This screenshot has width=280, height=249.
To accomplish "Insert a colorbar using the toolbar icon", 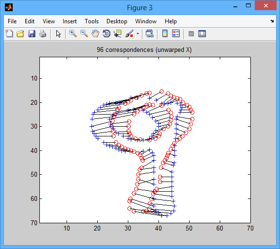I will [x=165, y=33].
